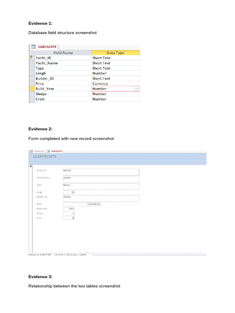
Task: Click the Sleeps field containing 6
Action: click(x=69, y=213)
